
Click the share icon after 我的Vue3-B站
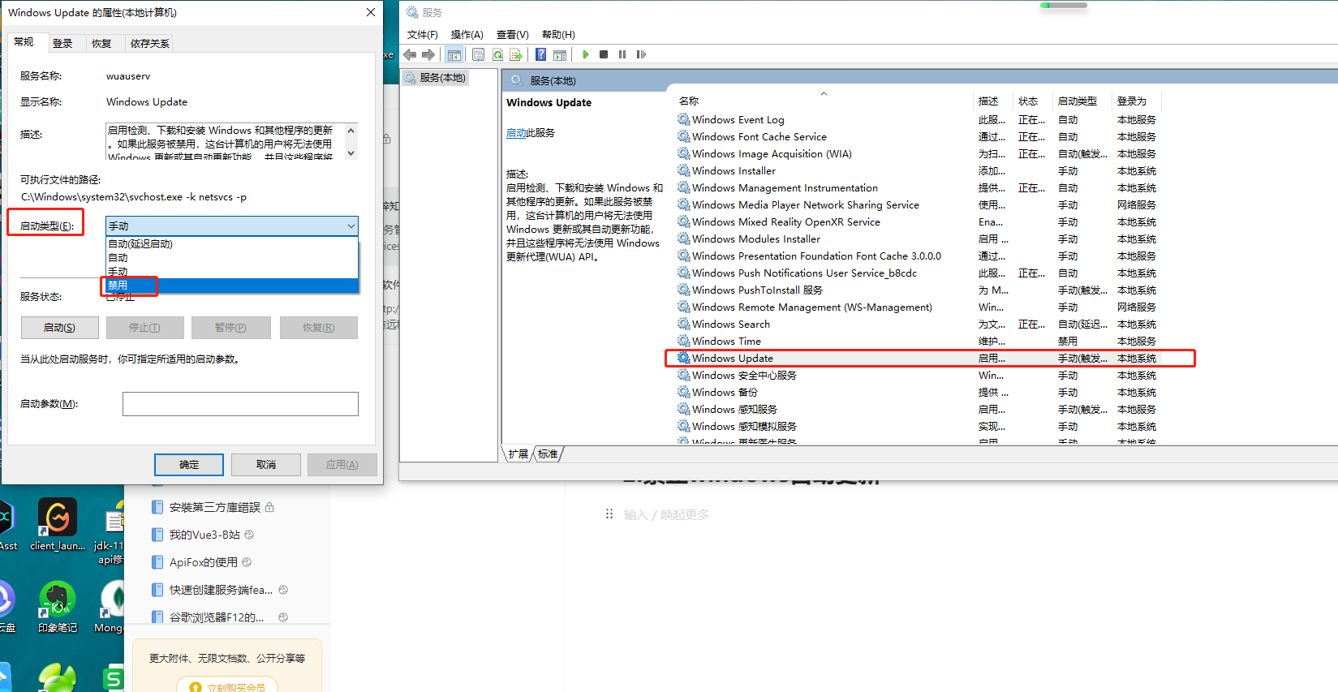coord(249,535)
